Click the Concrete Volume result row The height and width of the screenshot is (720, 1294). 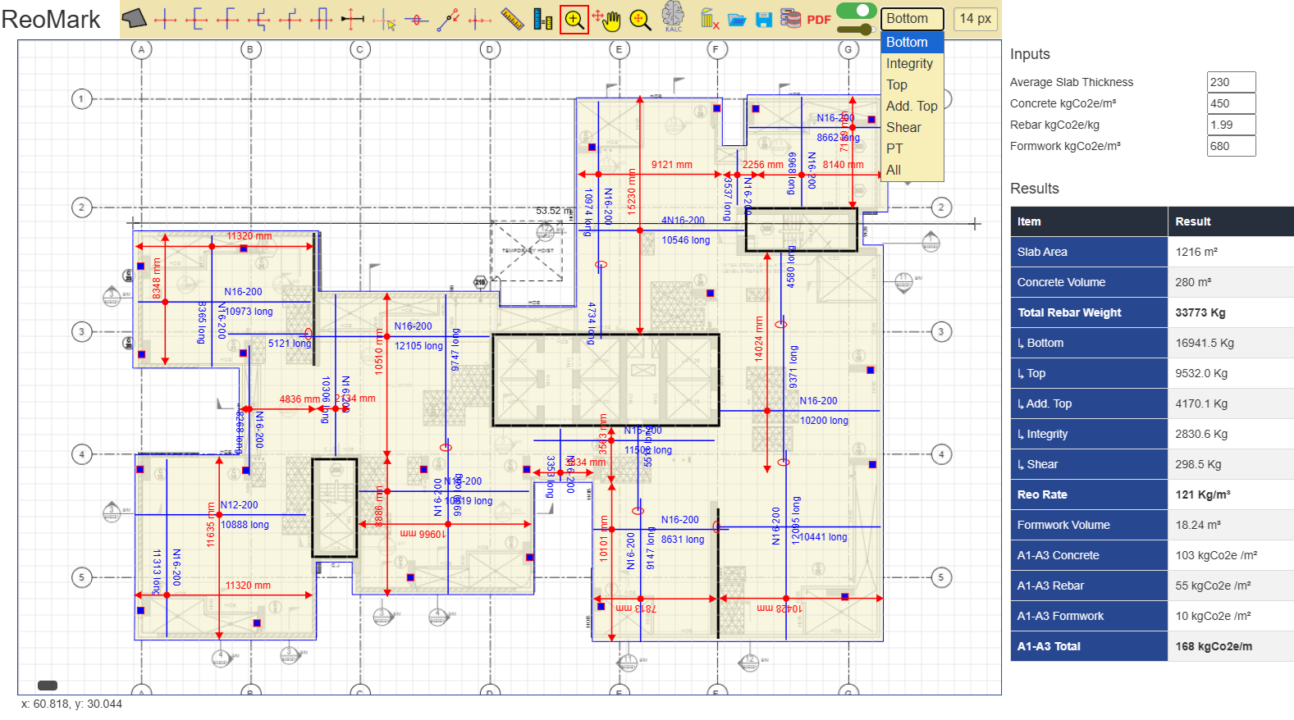pyautogui.click(x=1152, y=282)
